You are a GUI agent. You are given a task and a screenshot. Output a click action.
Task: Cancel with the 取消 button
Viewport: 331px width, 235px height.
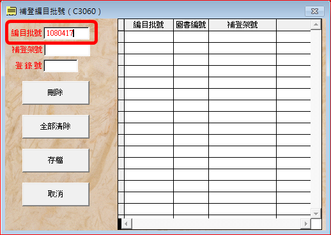tap(56, 194)
